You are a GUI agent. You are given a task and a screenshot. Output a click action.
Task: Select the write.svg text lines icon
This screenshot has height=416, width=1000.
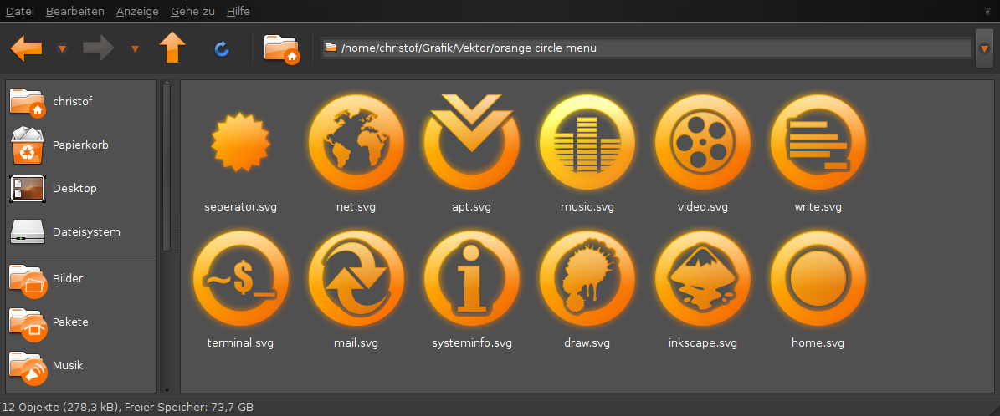point(818,141)
